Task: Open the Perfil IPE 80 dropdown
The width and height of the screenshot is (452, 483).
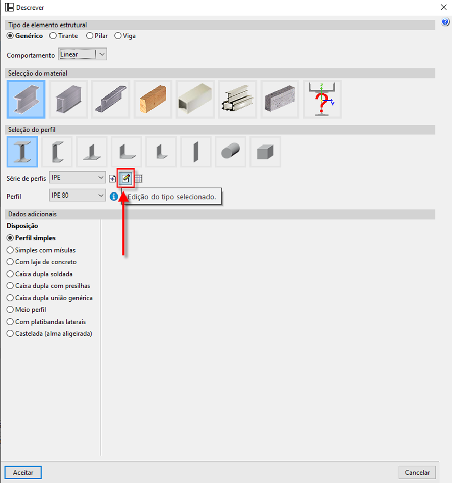Action: [x=78, y=196]
